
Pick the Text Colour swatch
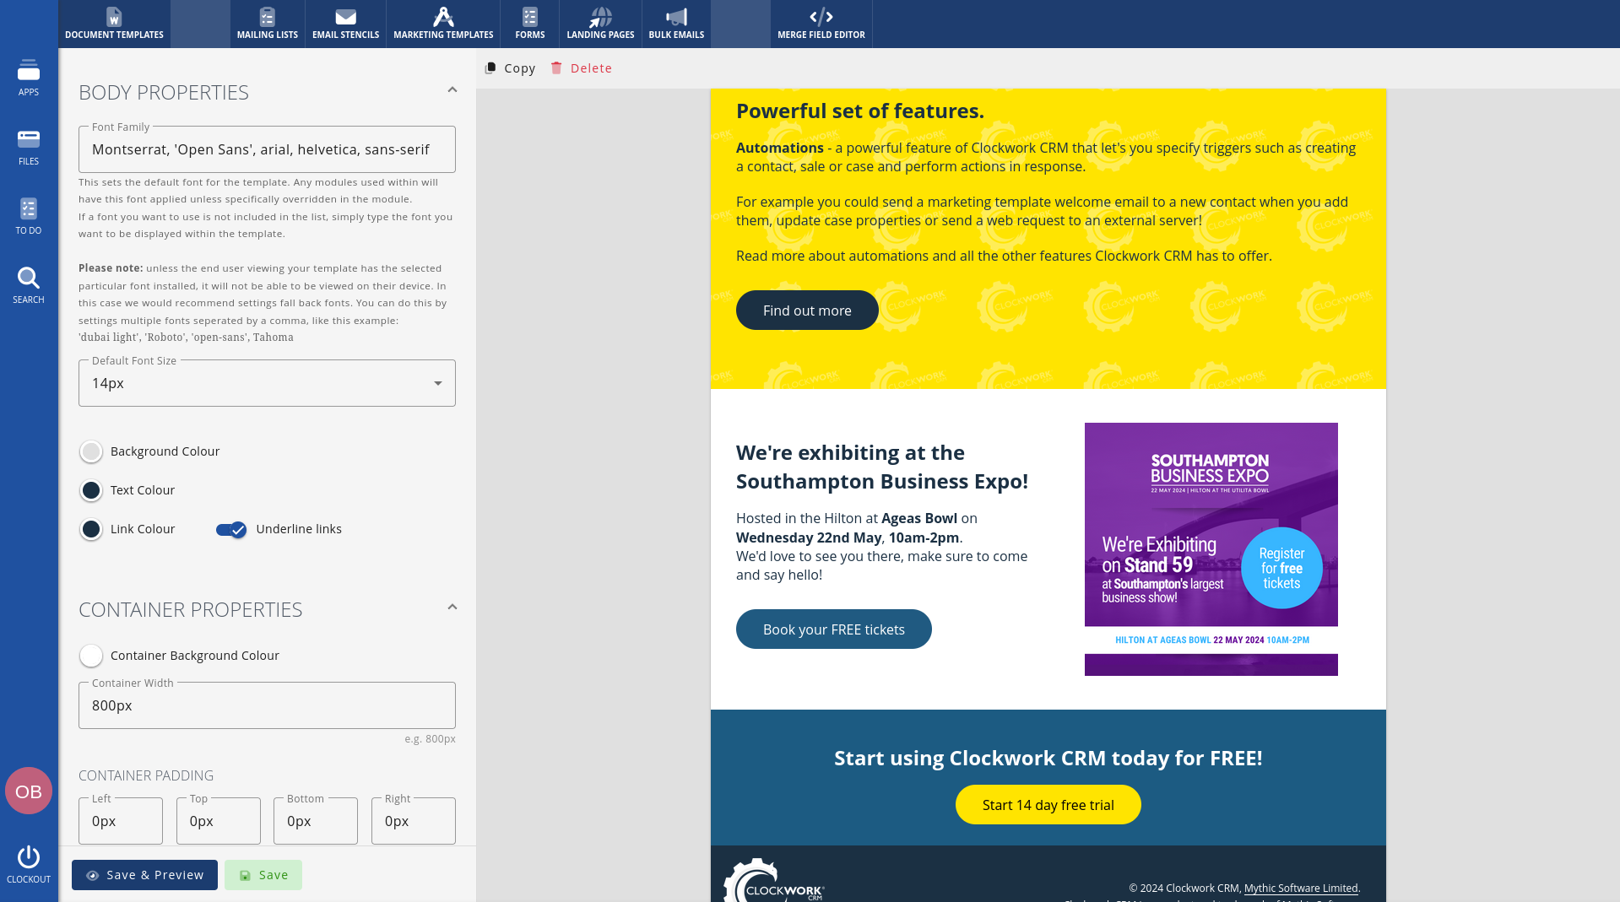(x=91, y=490)
